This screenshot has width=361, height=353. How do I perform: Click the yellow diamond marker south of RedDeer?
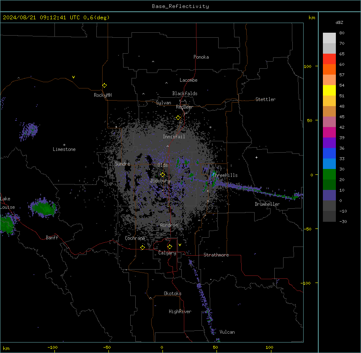[x=178, y=118]
